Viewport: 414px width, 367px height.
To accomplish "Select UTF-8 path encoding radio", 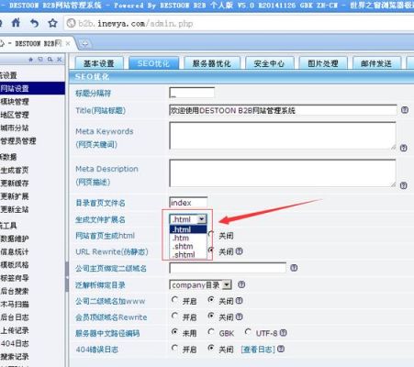I will pos(248,332).
